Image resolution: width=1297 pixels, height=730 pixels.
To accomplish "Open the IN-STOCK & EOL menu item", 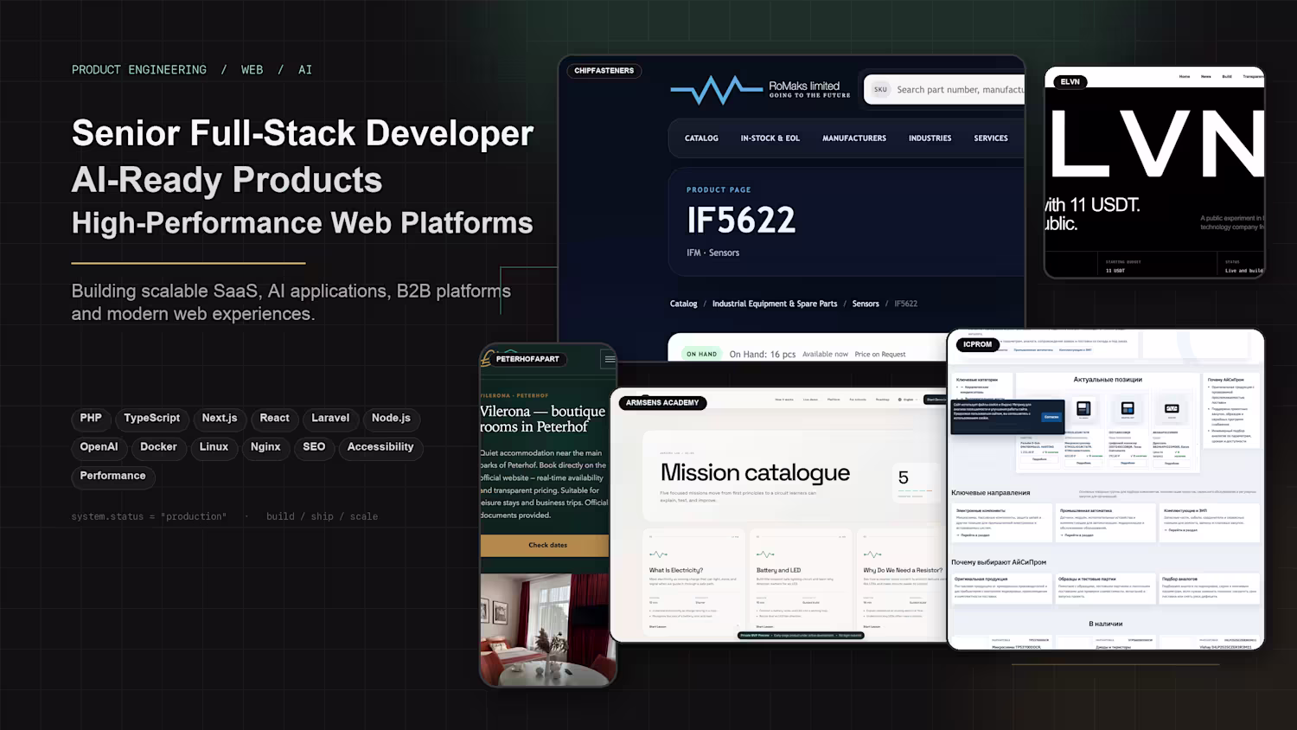I will [770, 138].
